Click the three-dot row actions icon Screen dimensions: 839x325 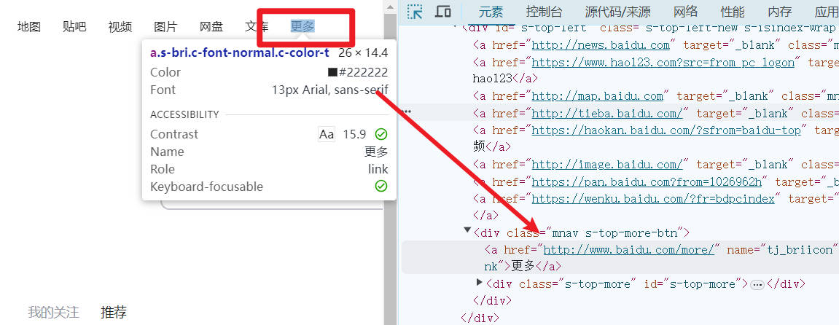407,111
